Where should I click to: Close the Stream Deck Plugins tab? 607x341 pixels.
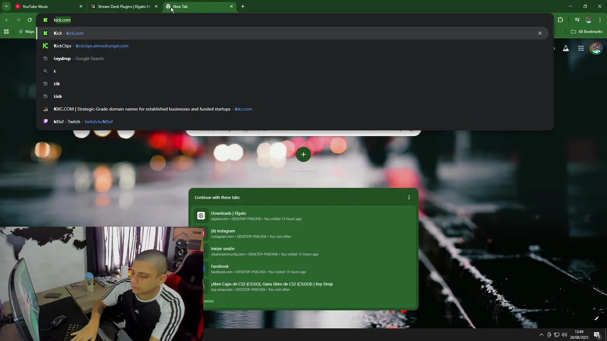pos(156,7)
